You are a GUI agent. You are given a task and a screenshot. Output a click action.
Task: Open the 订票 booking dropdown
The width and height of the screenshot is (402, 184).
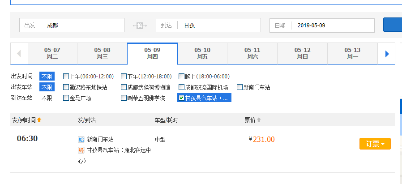tap(375, 144)
